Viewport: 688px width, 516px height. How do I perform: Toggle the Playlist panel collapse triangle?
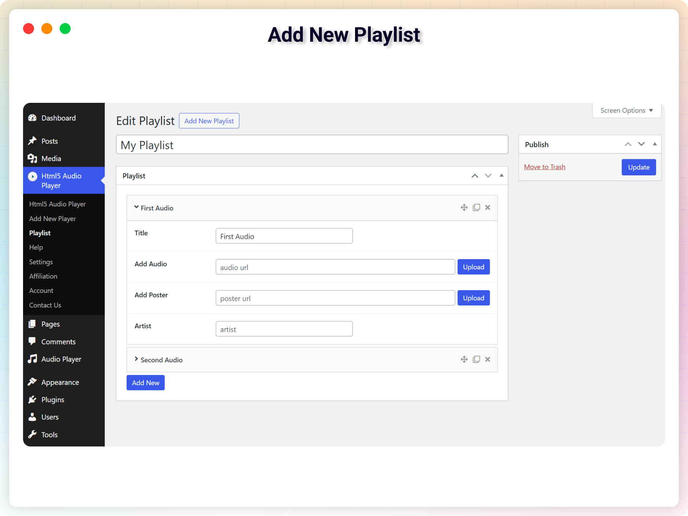tap(501, 176)
